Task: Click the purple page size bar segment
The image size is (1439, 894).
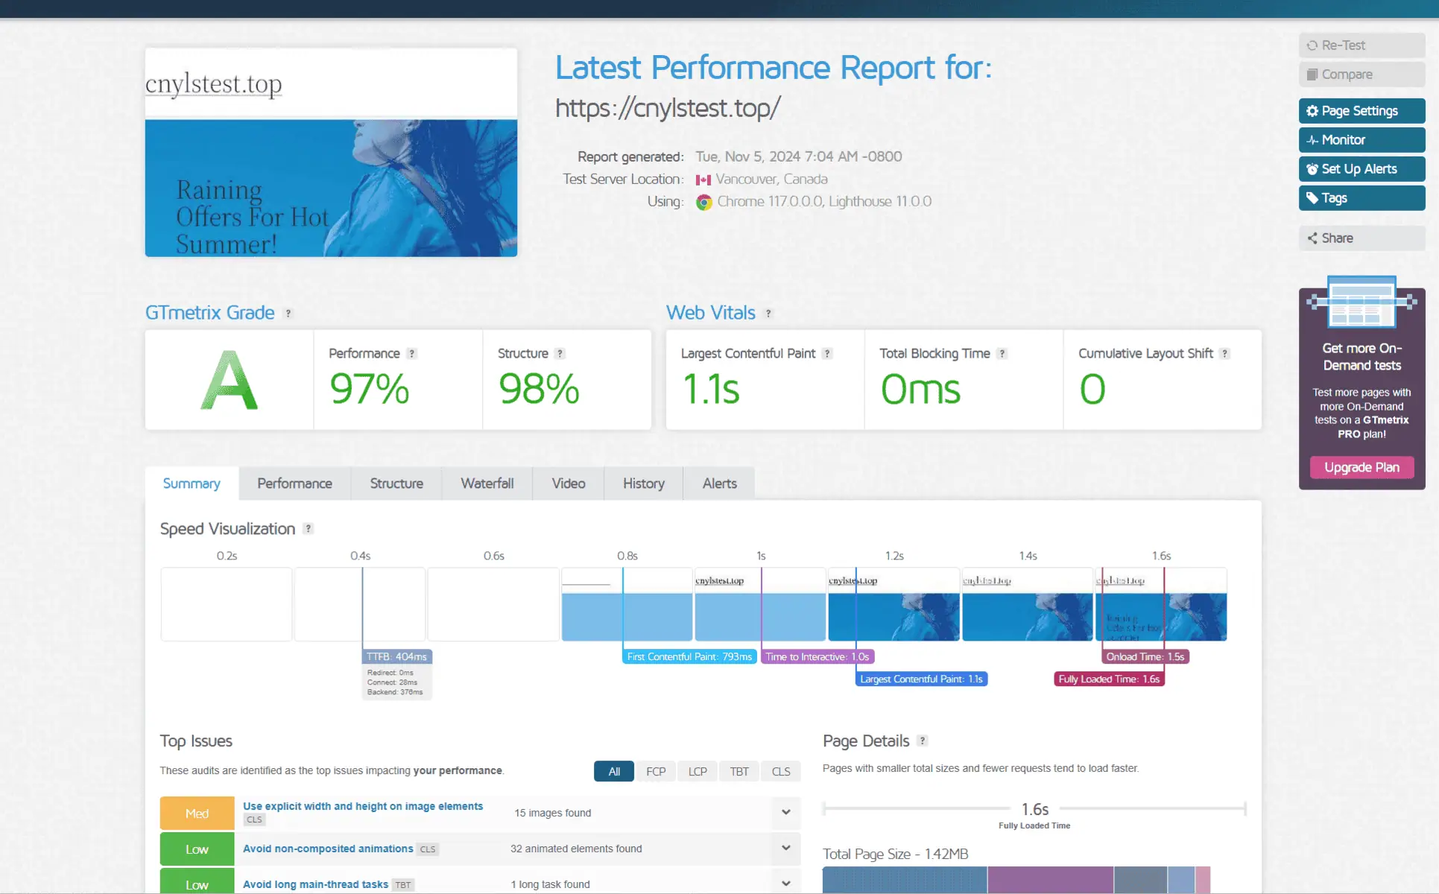Action: [1051, 880]
